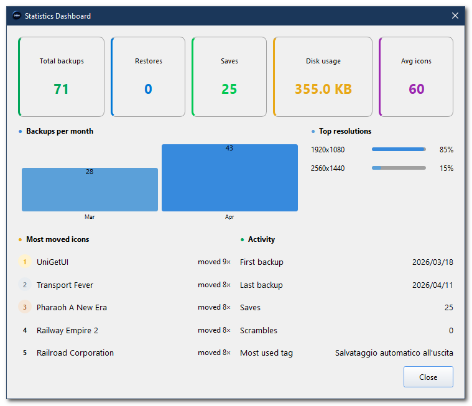Click 'moved 9×' value for UniGetUI

point(214,262)
